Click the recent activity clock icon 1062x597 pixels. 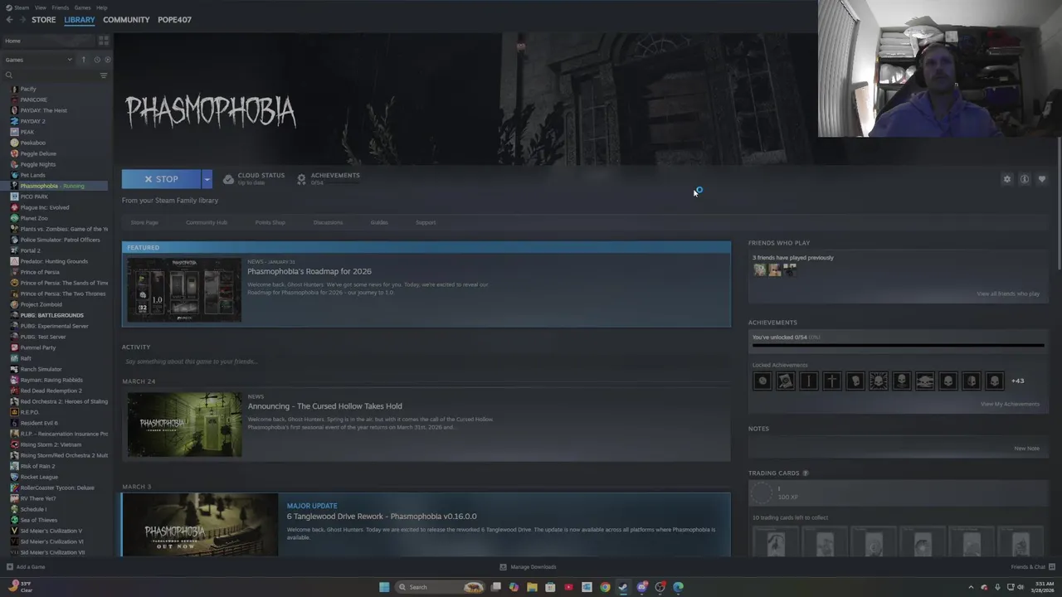(x=97, y=60)
